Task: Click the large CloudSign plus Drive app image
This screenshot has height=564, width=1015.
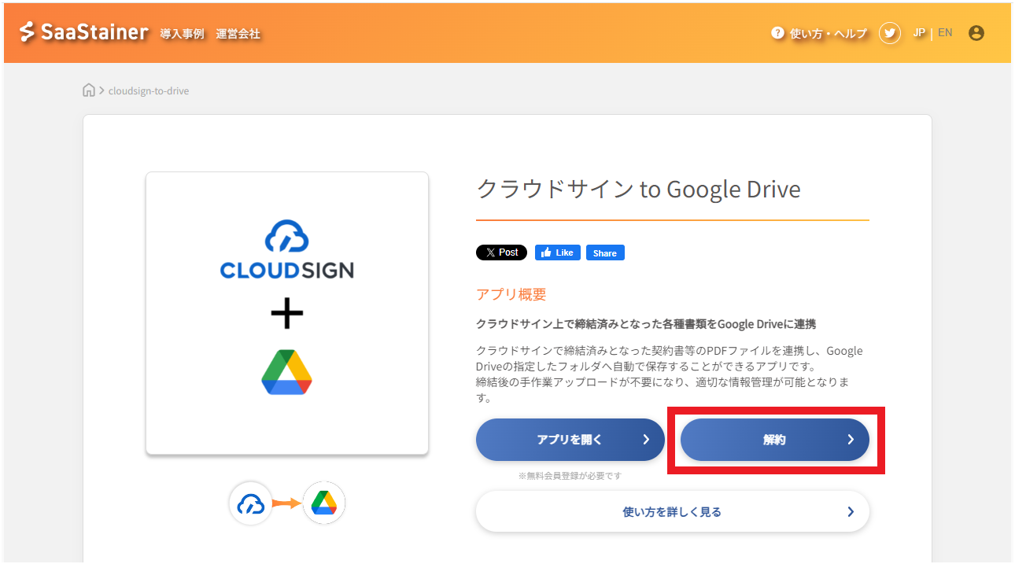Action: pos(287,313)
